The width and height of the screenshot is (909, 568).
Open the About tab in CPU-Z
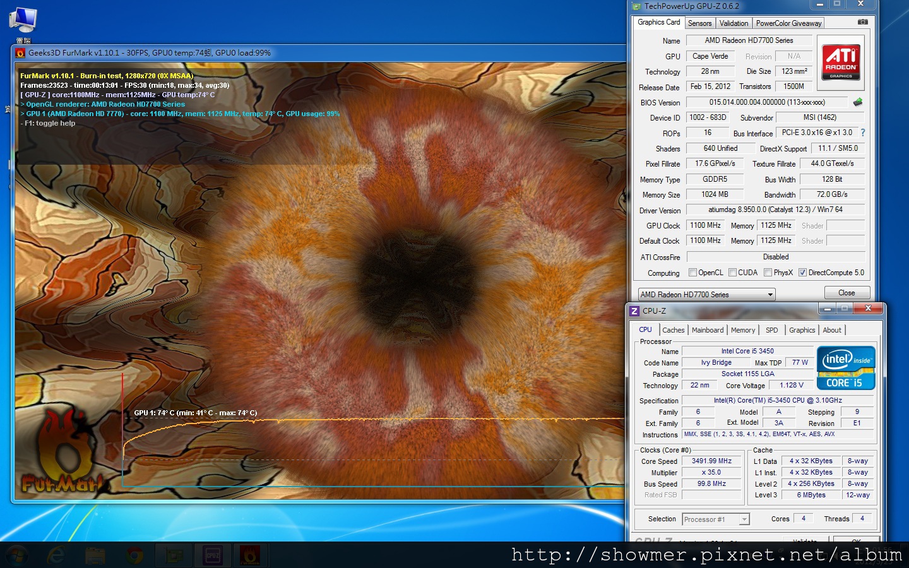pyautogui.click(x=832, y=330)
